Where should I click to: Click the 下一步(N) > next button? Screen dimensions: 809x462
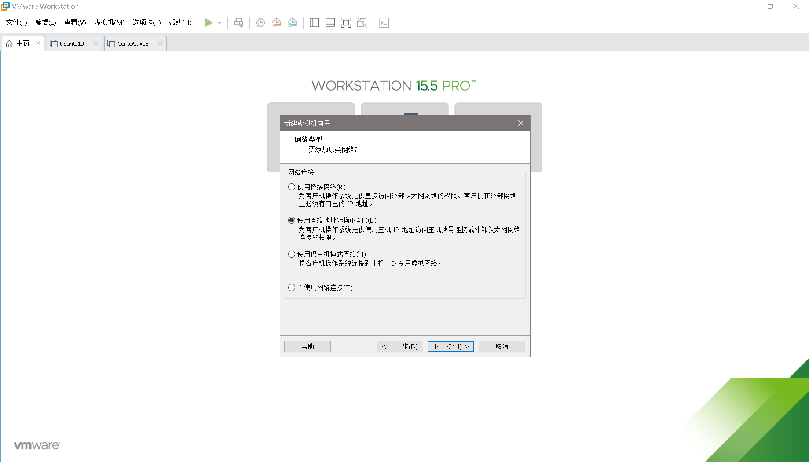coord(451,346)
